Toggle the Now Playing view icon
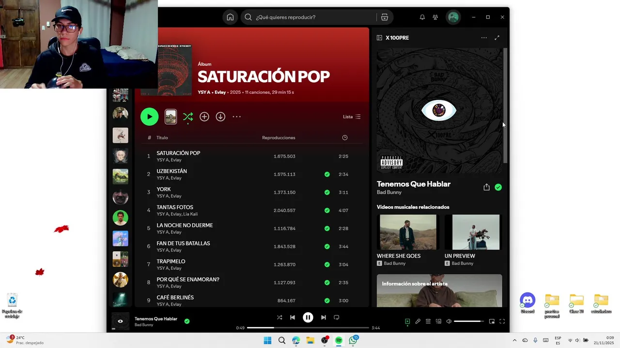620x348 pixels. 407,321
